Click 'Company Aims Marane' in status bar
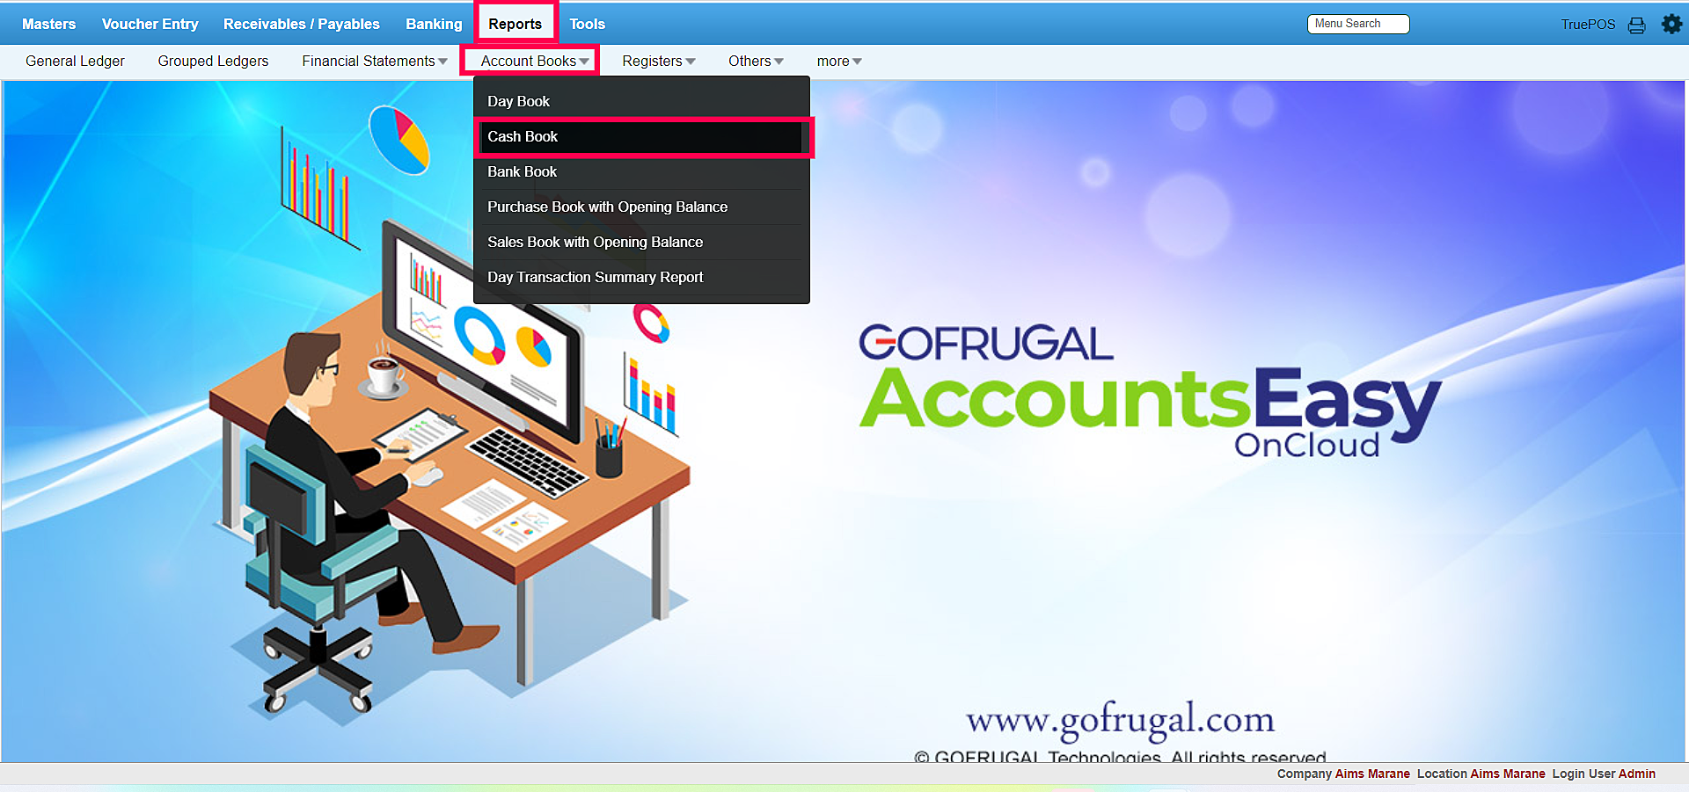1689x792 pixels. tap(1343, 774)
